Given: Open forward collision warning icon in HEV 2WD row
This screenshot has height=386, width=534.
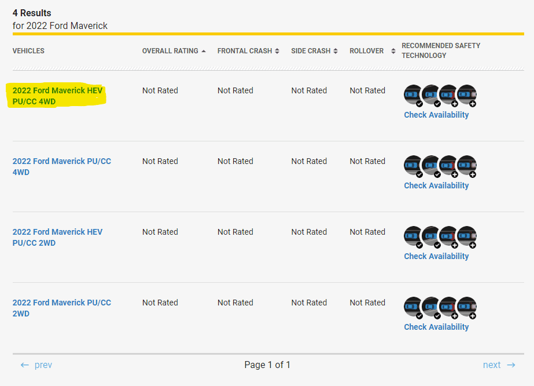Looking at the screenshot, I should tap(413, 236).
